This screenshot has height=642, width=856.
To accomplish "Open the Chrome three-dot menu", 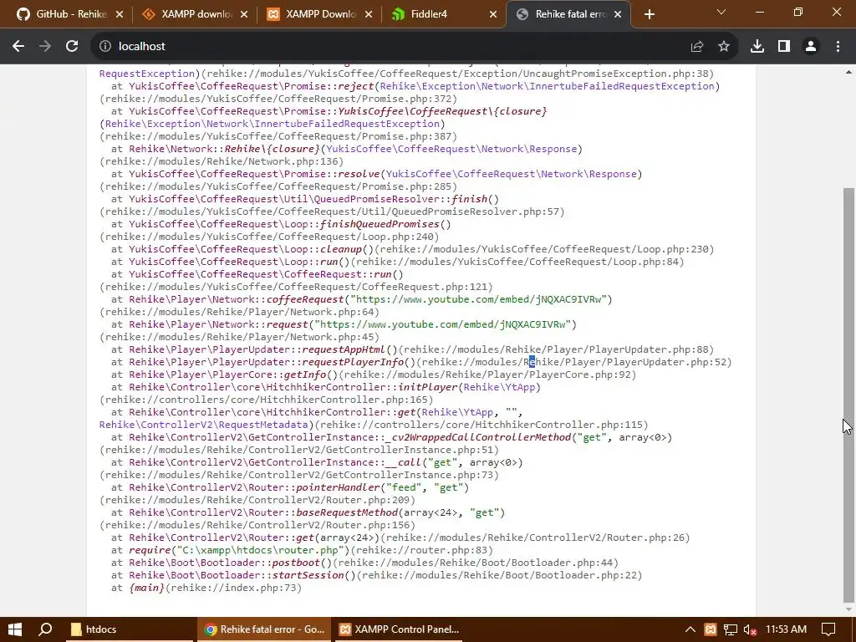I will tap(838, 47).
